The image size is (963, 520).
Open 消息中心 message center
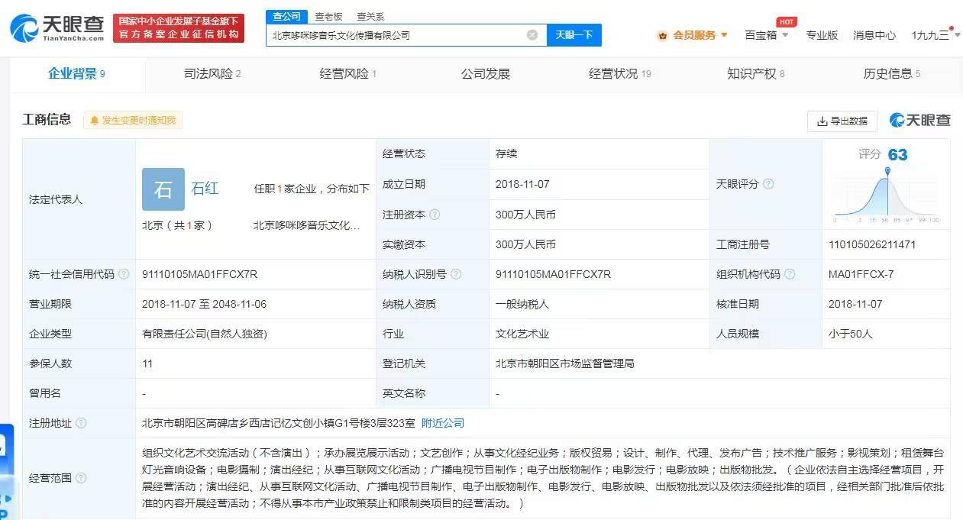[x=874, y=35]
